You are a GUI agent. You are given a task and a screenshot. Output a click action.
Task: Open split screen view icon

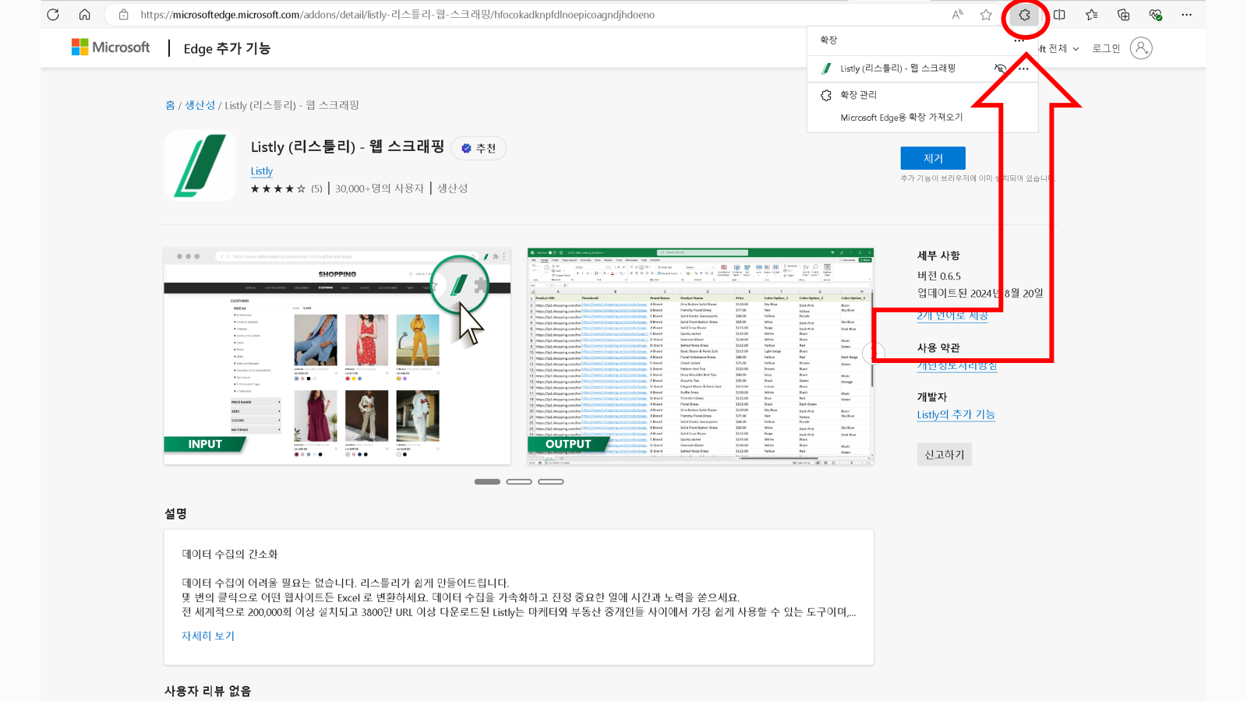(x=1059, y=15)
